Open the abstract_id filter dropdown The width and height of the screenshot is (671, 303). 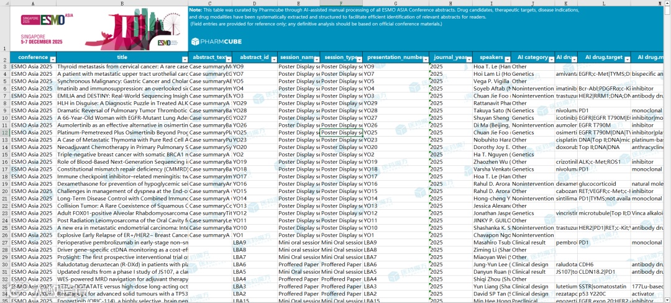(274, 60)
